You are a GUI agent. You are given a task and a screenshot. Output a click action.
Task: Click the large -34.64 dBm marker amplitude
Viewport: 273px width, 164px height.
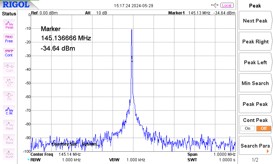pyautogui.click(x=58, y=48)
